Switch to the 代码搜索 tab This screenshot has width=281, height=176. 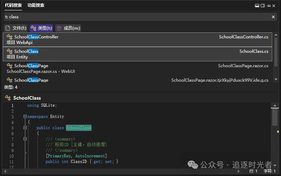point(13,5)
